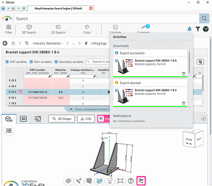Select ERP number *#17080158500 cell
The image size is (212, 186).
point(37,98)
